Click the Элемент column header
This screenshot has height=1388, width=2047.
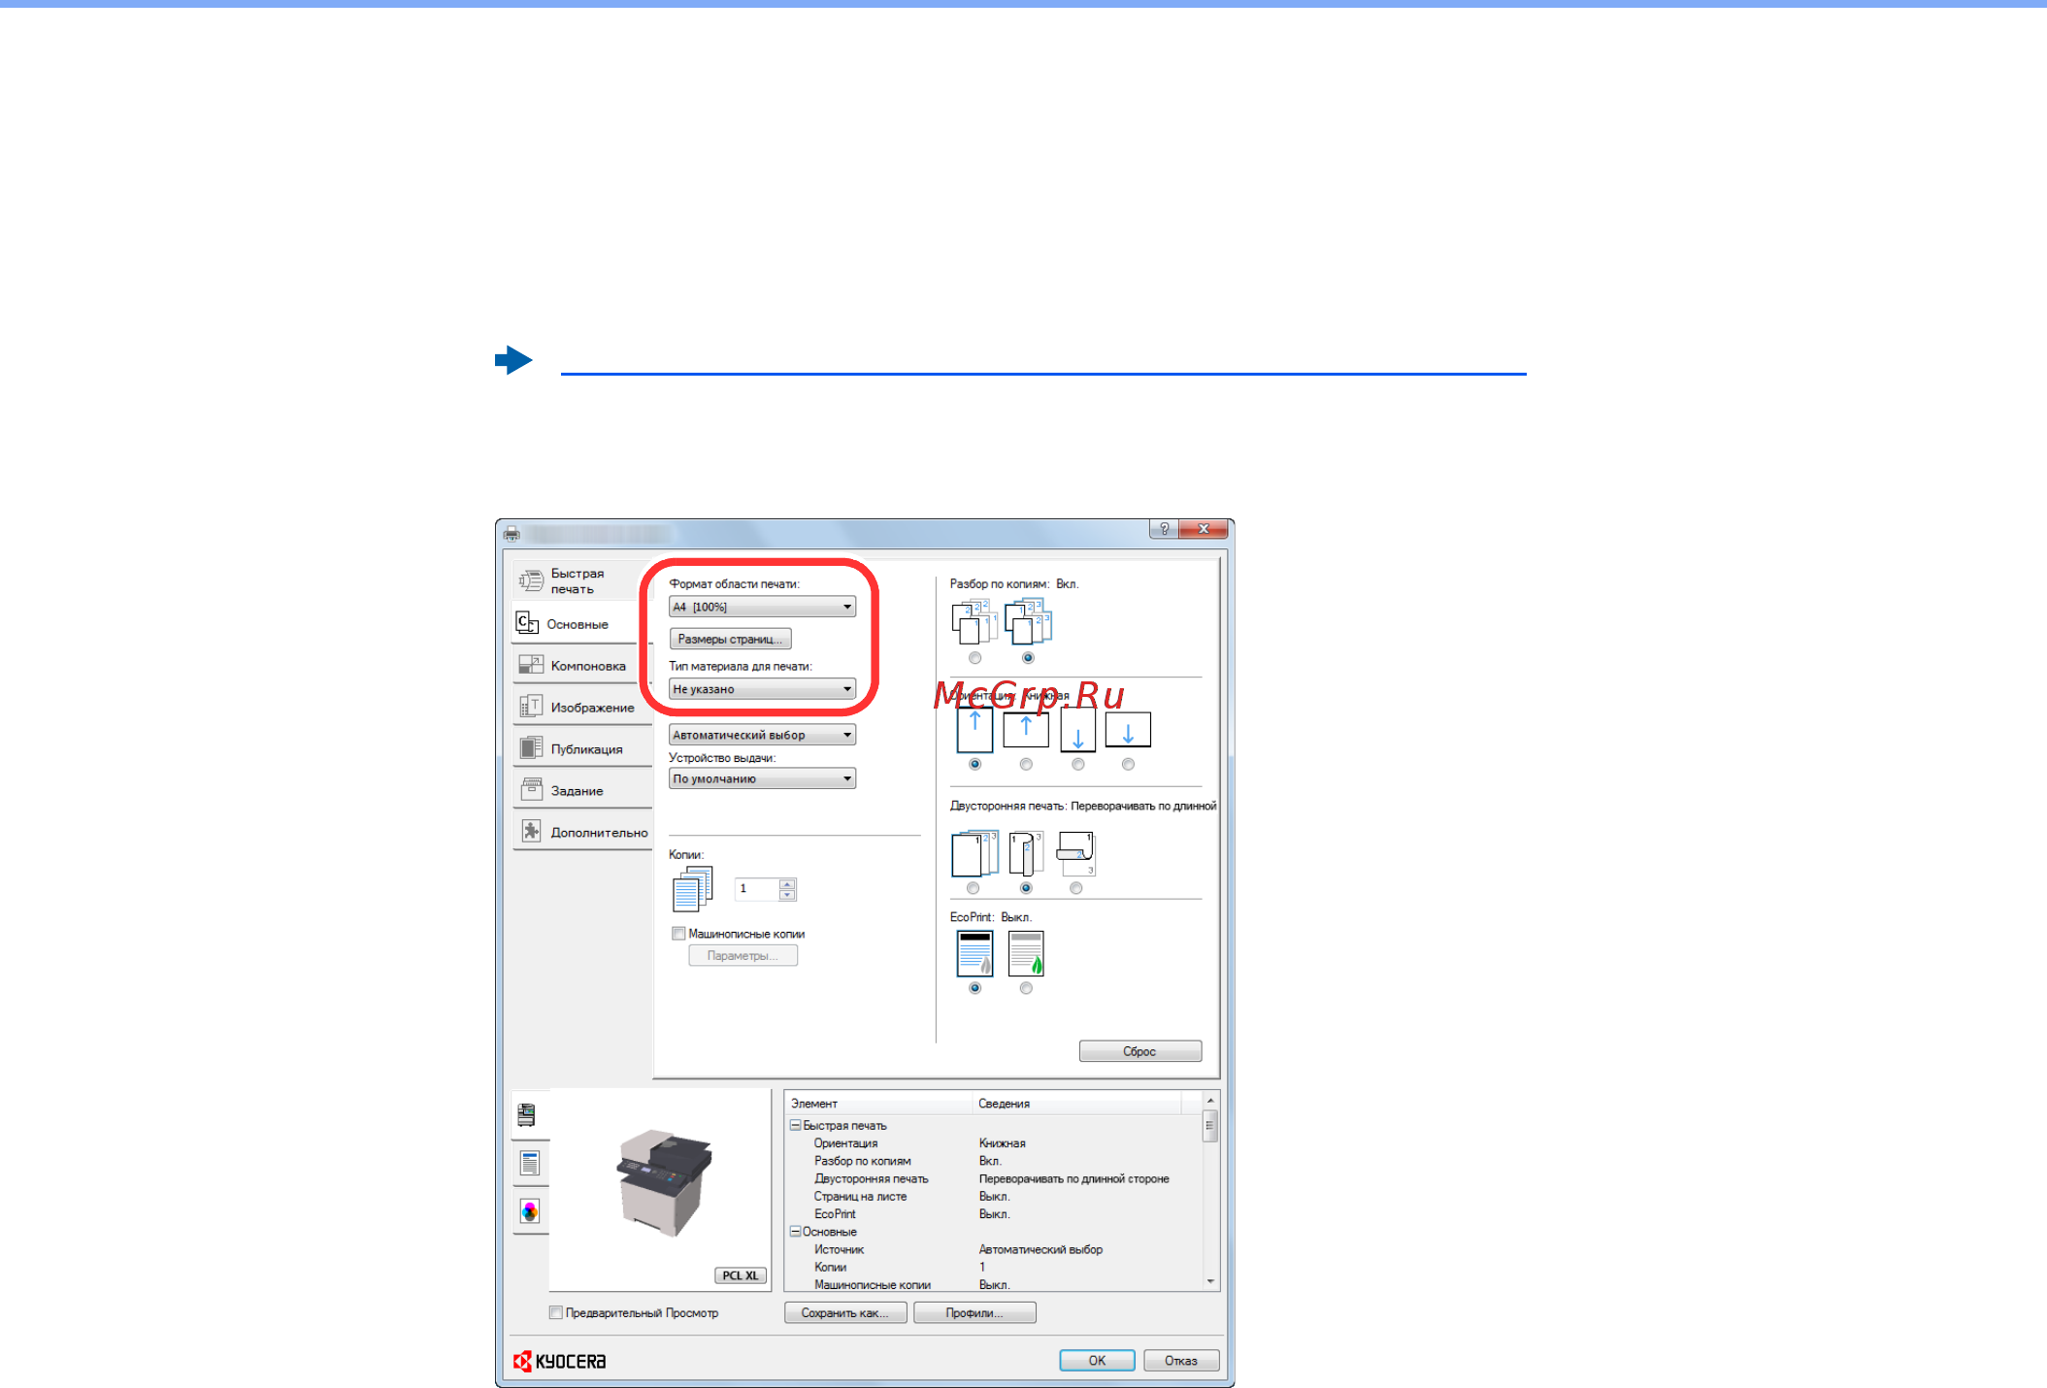(877, 1104)
